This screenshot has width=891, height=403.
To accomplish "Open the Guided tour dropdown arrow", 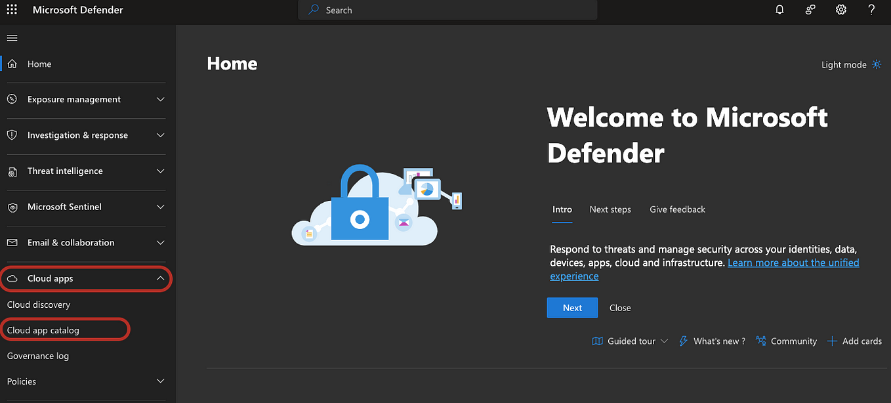I will click(664, 341).
